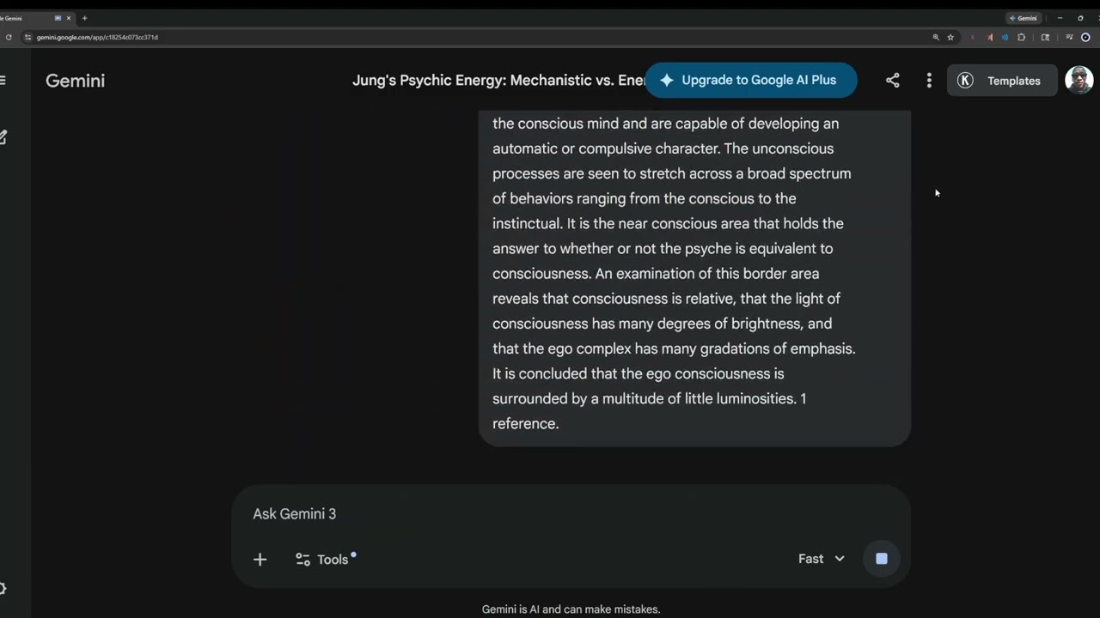Click the red X browser extension icon
Image resolution: width=1100 pixels, height=618 pixels.
[x=973, y=37]
